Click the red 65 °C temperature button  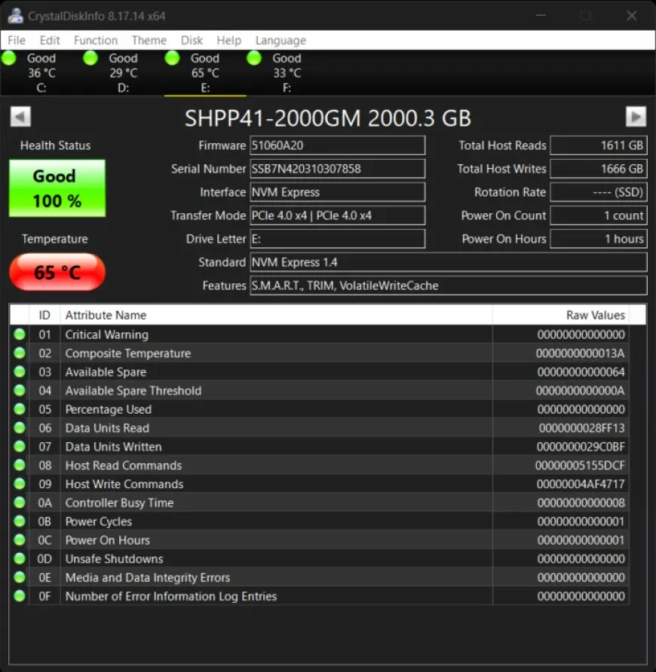[57, 272]
